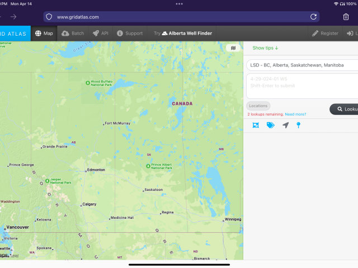Tap the shield icon in address bar
358x268 pixels.
(49, 17)
